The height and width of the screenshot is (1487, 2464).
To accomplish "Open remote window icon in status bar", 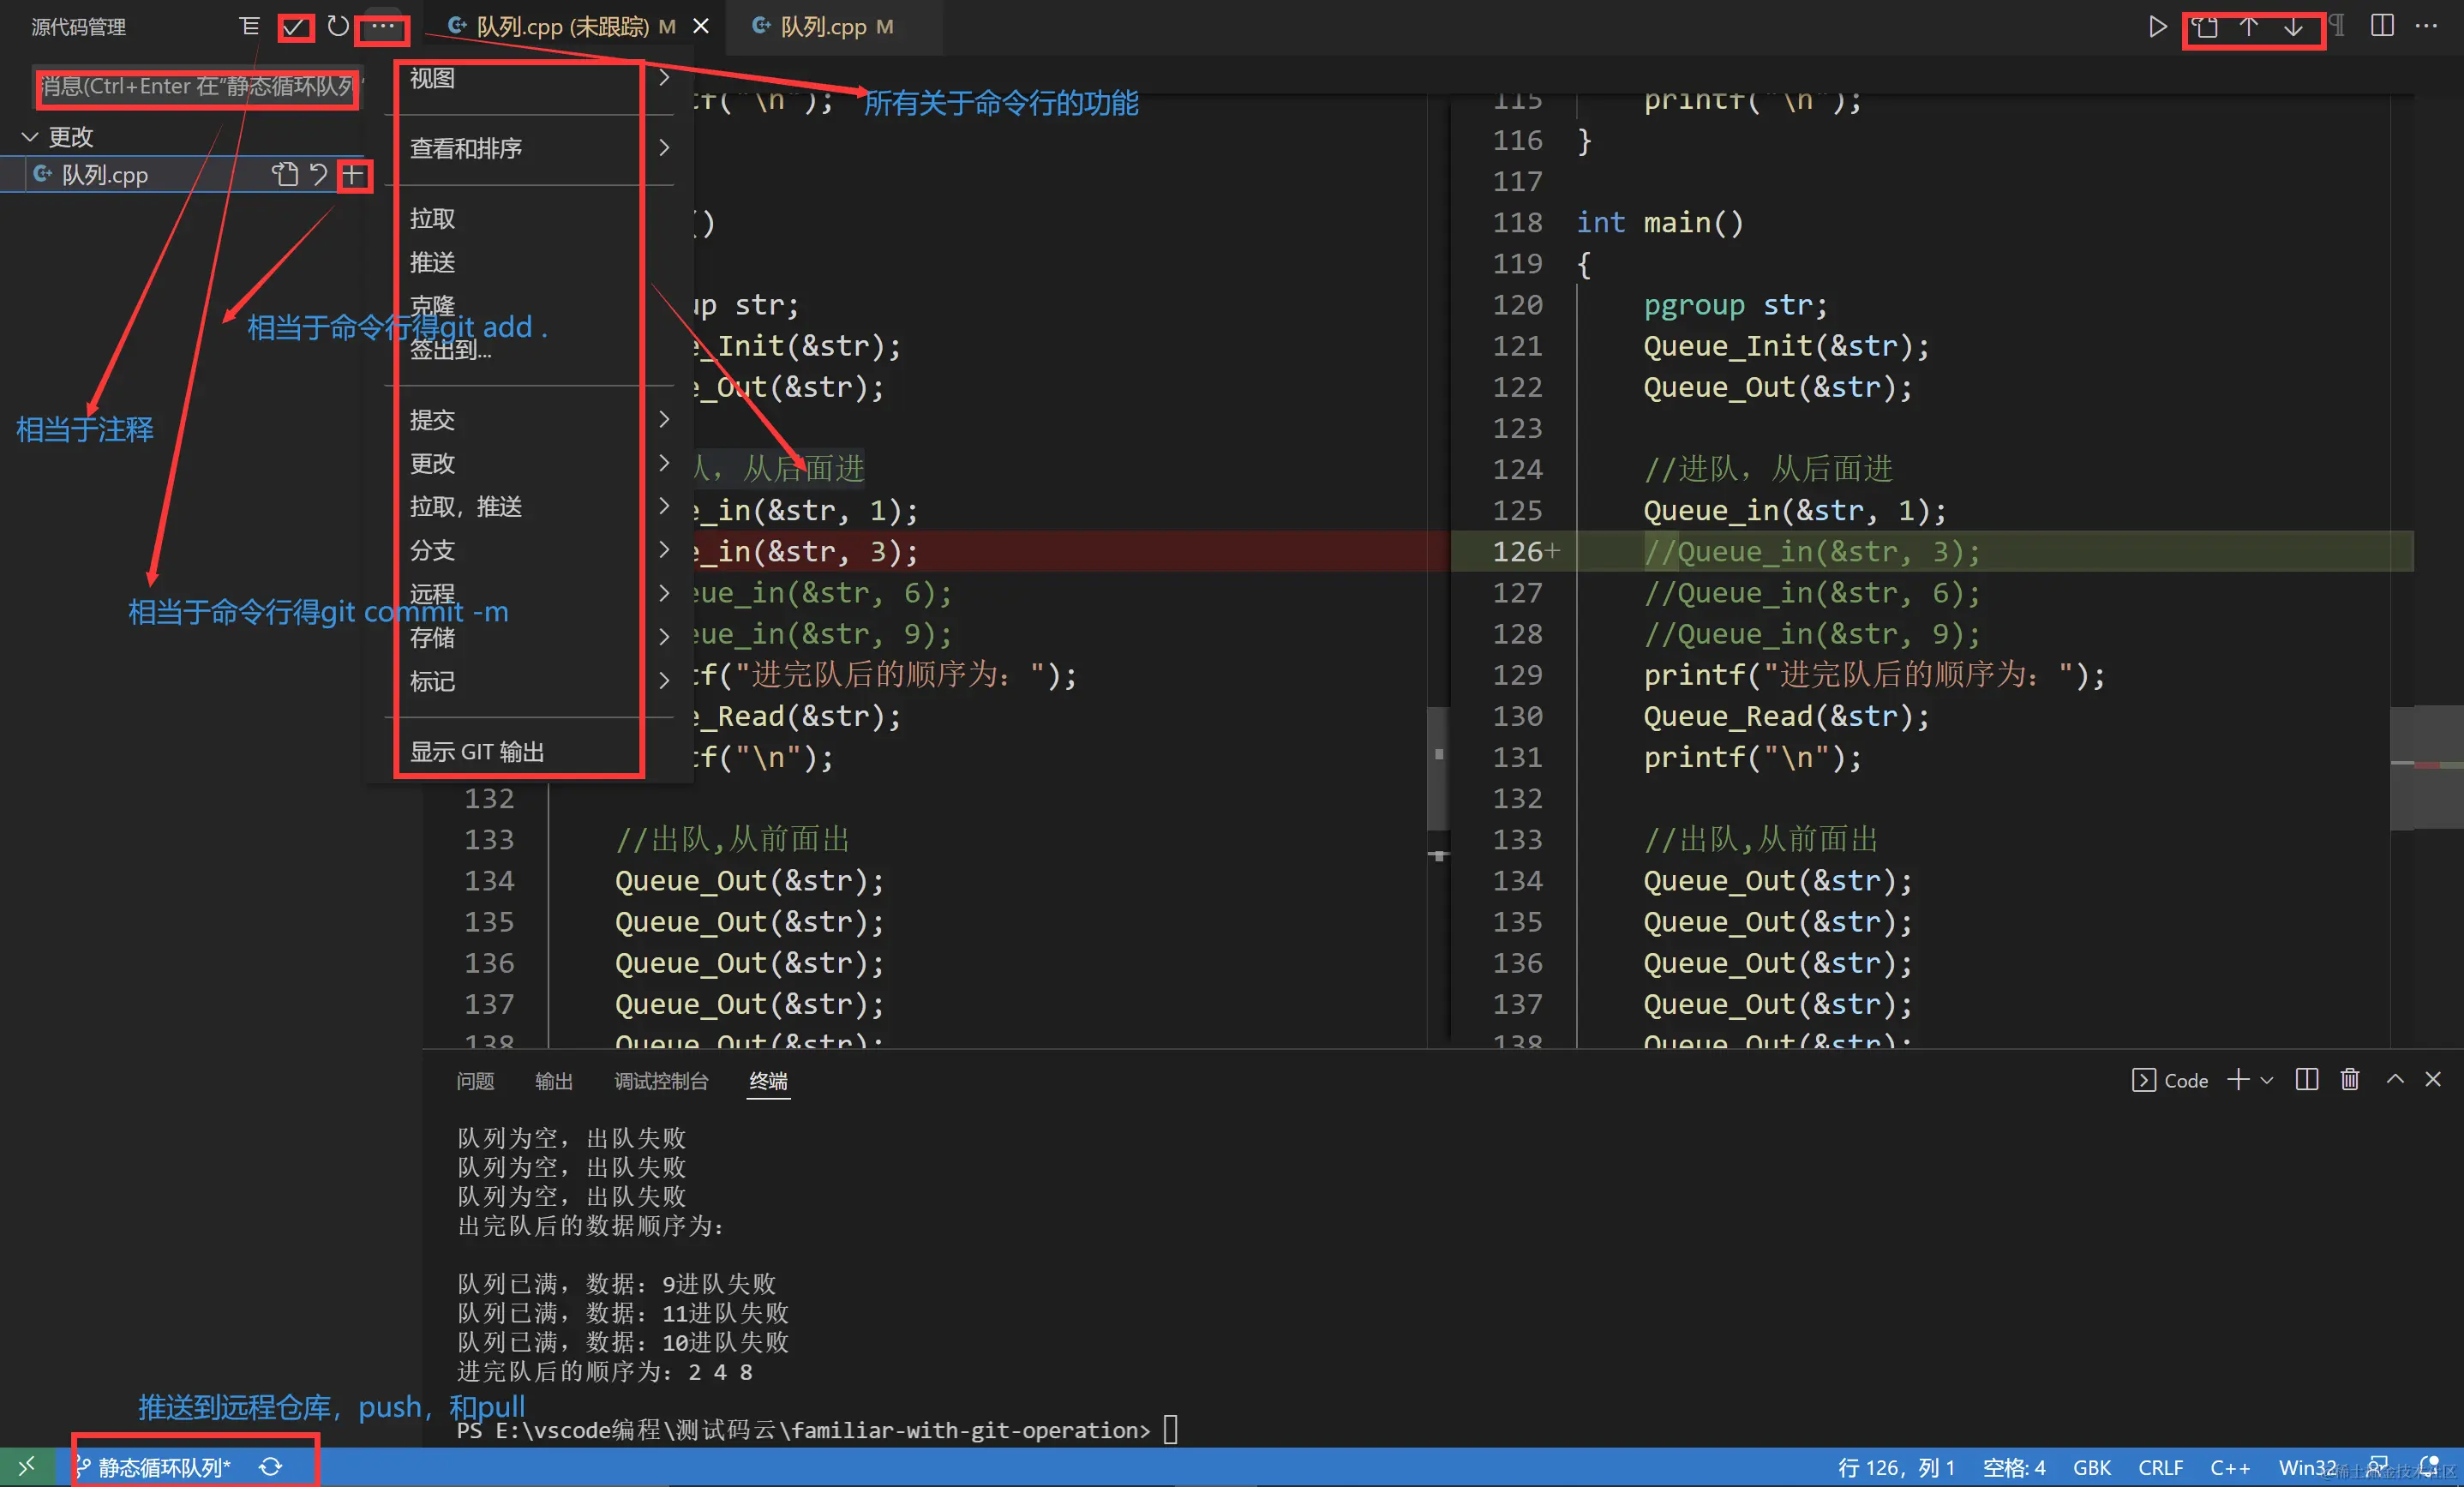I will click(x=27, y=1466).
